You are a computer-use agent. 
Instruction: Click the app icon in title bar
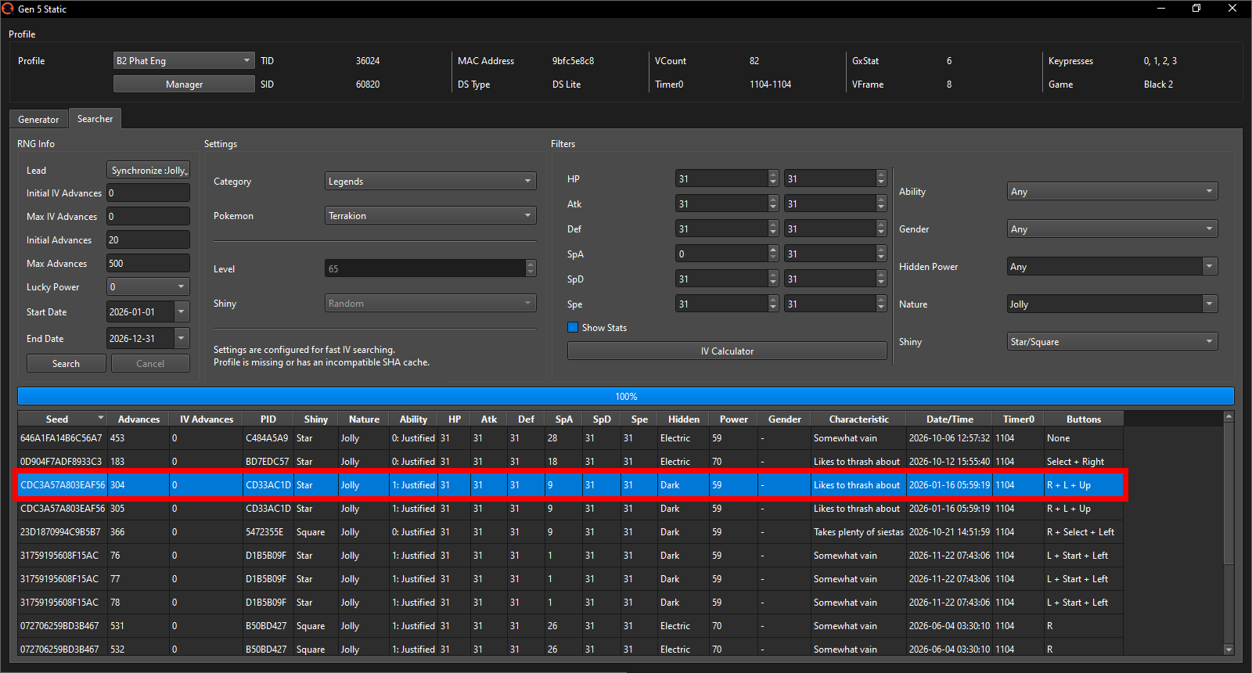8,9
